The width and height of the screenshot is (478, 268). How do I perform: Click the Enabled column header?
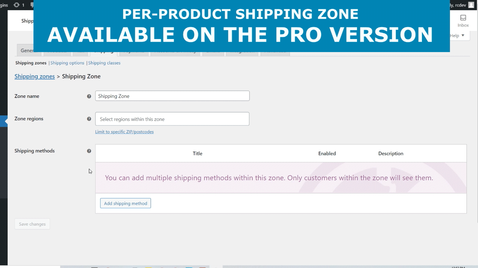point(327,153)
